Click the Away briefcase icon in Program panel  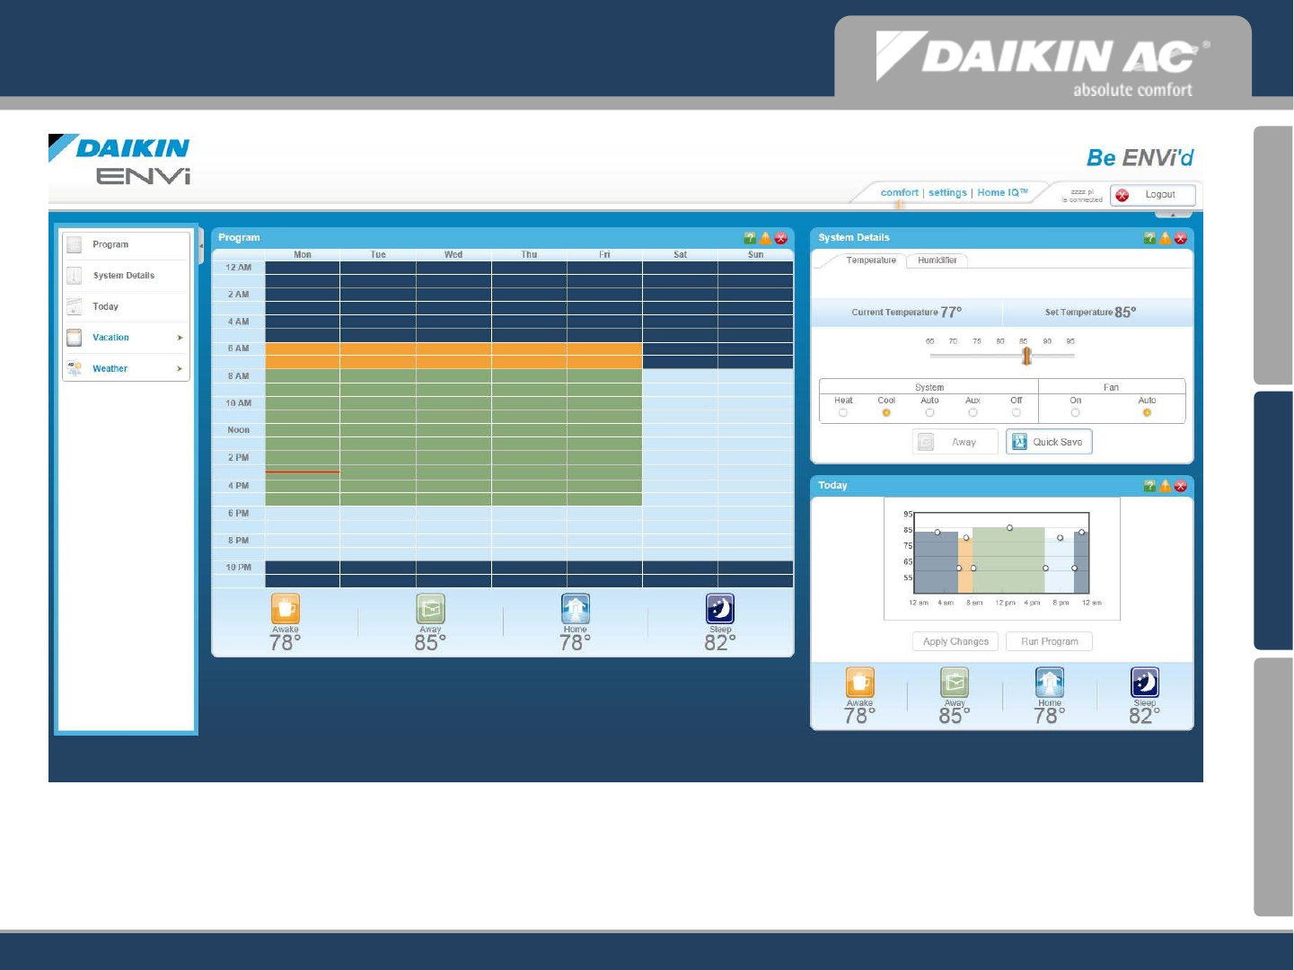point(430,608)
